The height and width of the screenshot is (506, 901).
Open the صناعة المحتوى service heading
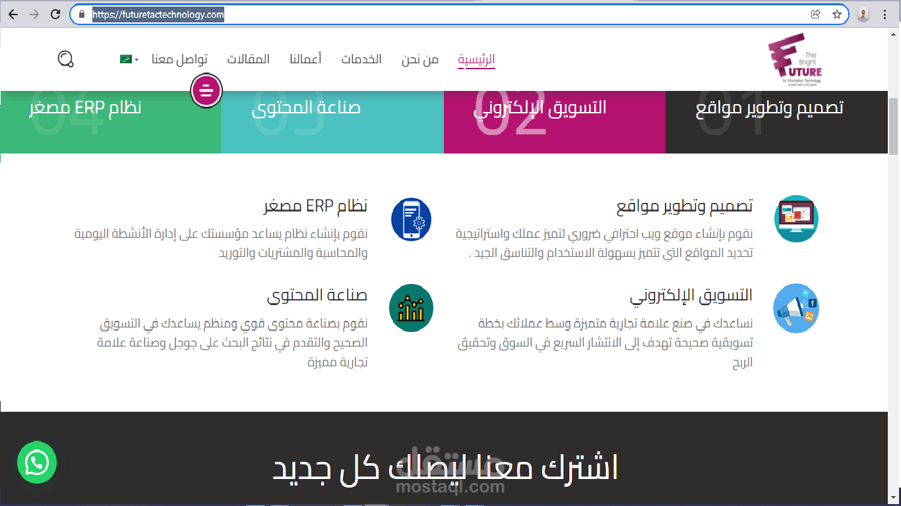(317, 295)
